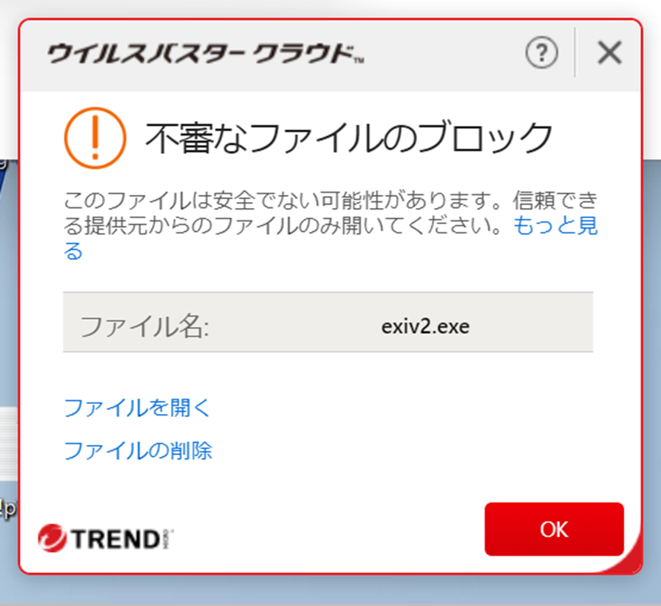The height and width of the screenshot is (606, 661).
Task: Click the ウイルスバスター クラウド title logo
Action: (206, 53)
